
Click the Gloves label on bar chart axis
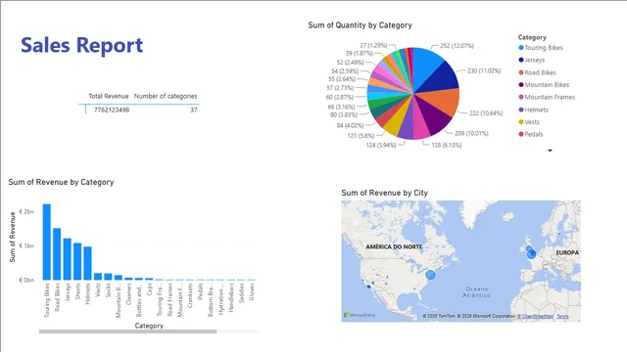click(x=252, y=292)
